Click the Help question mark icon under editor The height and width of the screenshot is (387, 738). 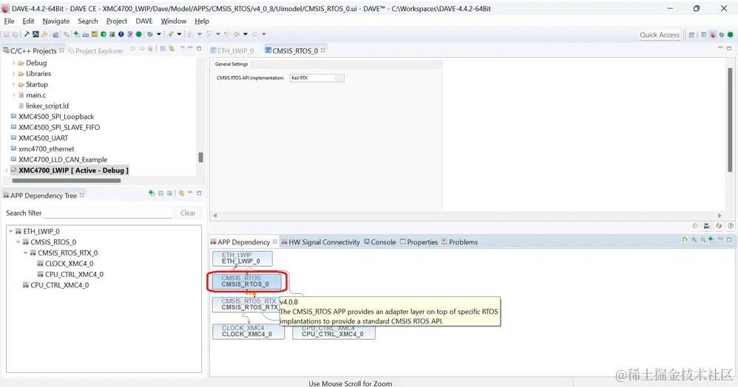pos(731,226)
